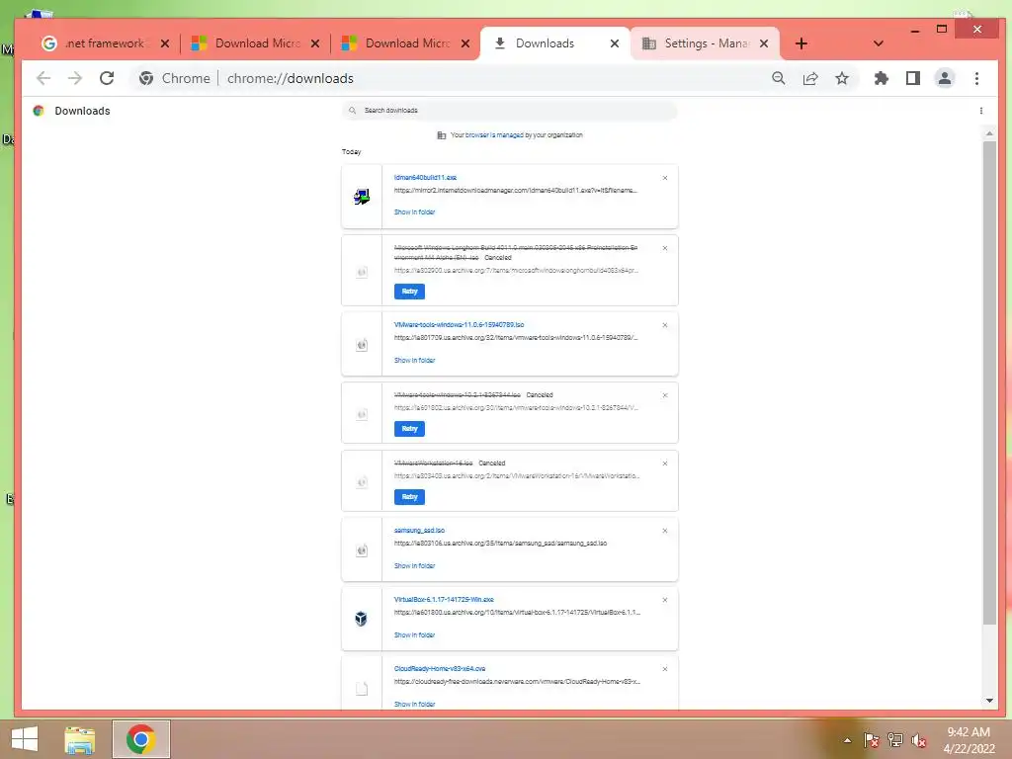The image size is (1012, 759).
Task: Open the profile avatar menu
Action: click(944, 78)
